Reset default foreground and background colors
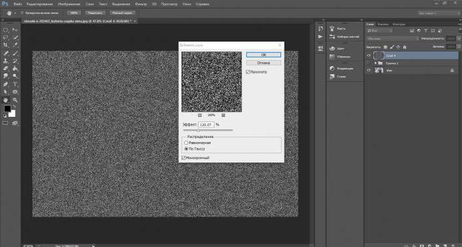Screen dimensions: 462x247 [5, 116]
